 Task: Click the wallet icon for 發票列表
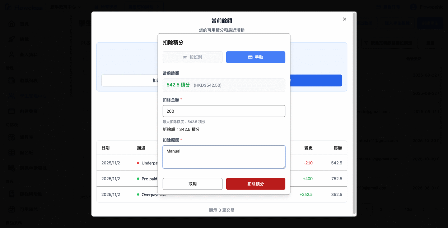(x=12, y=81)
